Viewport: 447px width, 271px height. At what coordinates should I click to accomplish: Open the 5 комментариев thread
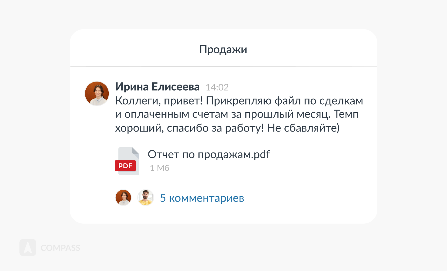(x=202, y=198)
